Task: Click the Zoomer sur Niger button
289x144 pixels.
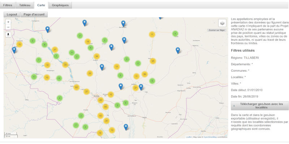Action: click(217, 30)
